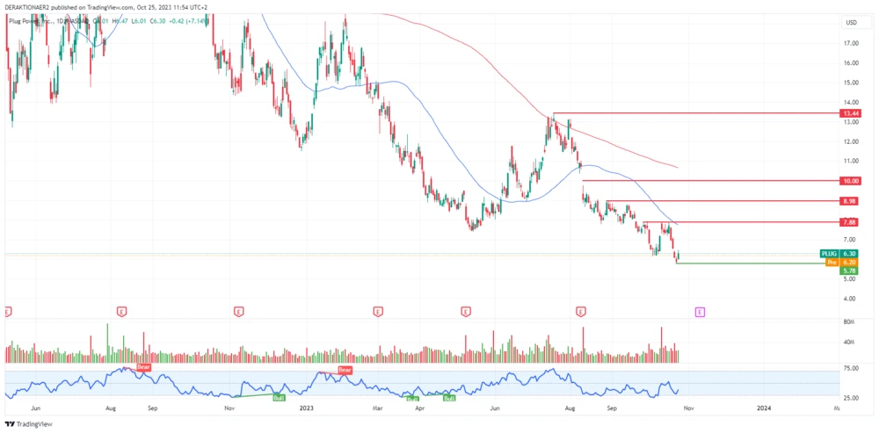Screen dimensions: 879x433
Task: Click the earnings E marker above March 2023
Action: [377, 311]
